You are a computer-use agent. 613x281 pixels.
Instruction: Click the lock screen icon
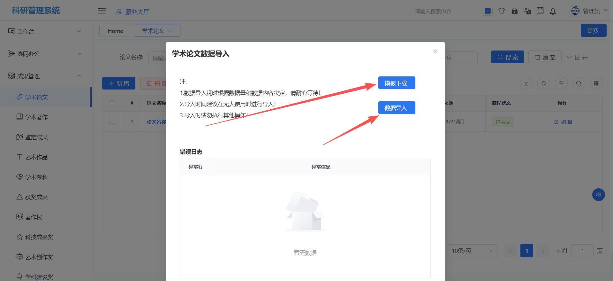514,11
